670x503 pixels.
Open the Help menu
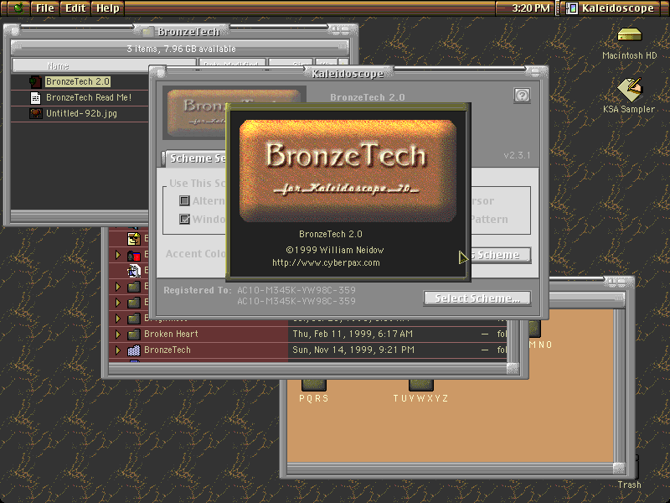(x=108, y=8)
